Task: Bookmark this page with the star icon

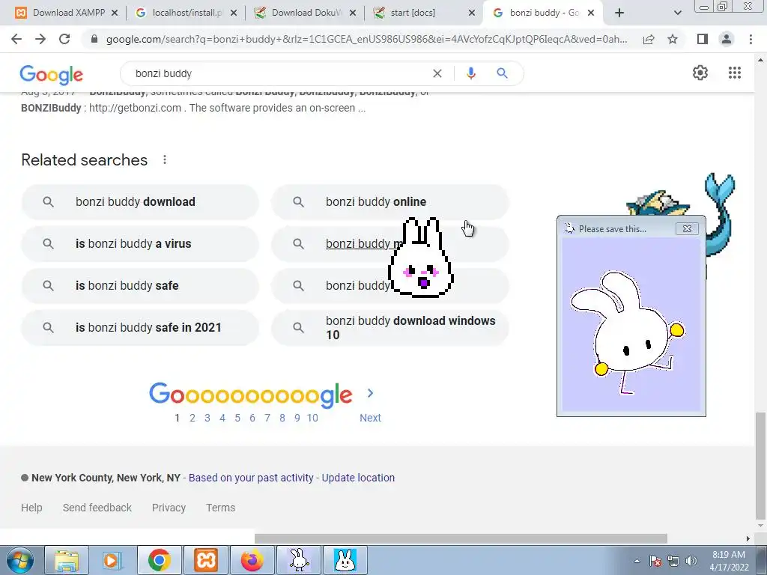Action: (673, 39)
